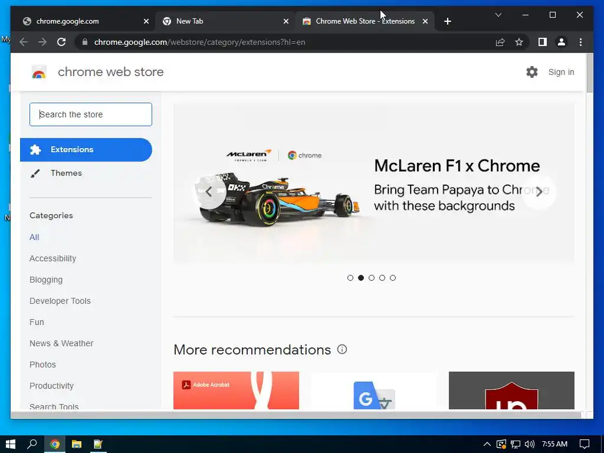Open a new tab with plus

pyautogui.click(x=447, y=21)
